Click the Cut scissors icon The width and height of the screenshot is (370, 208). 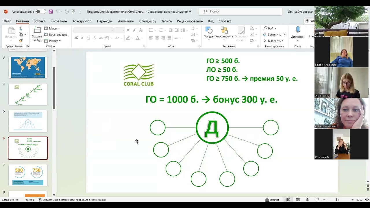21,28
